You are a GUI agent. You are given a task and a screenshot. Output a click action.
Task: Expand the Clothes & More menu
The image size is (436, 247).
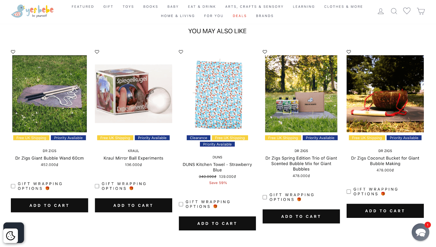pos(343,7)
